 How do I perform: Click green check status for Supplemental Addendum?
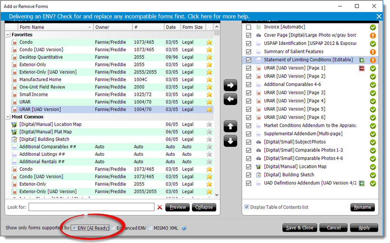(x=373, y=134)
